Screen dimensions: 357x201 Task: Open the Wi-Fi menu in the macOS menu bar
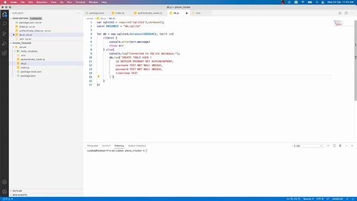[303, 2]
